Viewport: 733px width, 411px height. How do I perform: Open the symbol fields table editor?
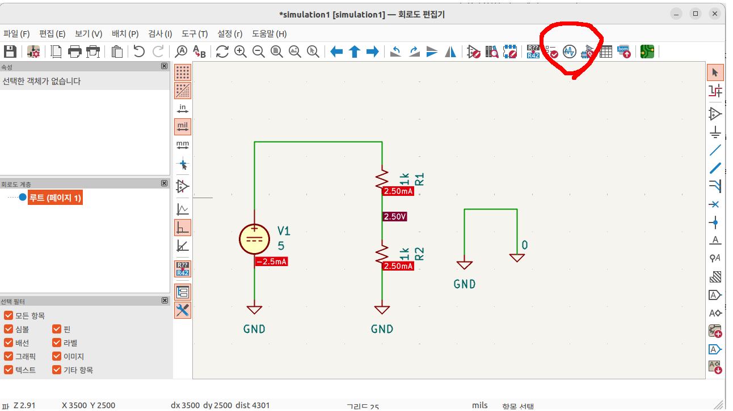606,52
